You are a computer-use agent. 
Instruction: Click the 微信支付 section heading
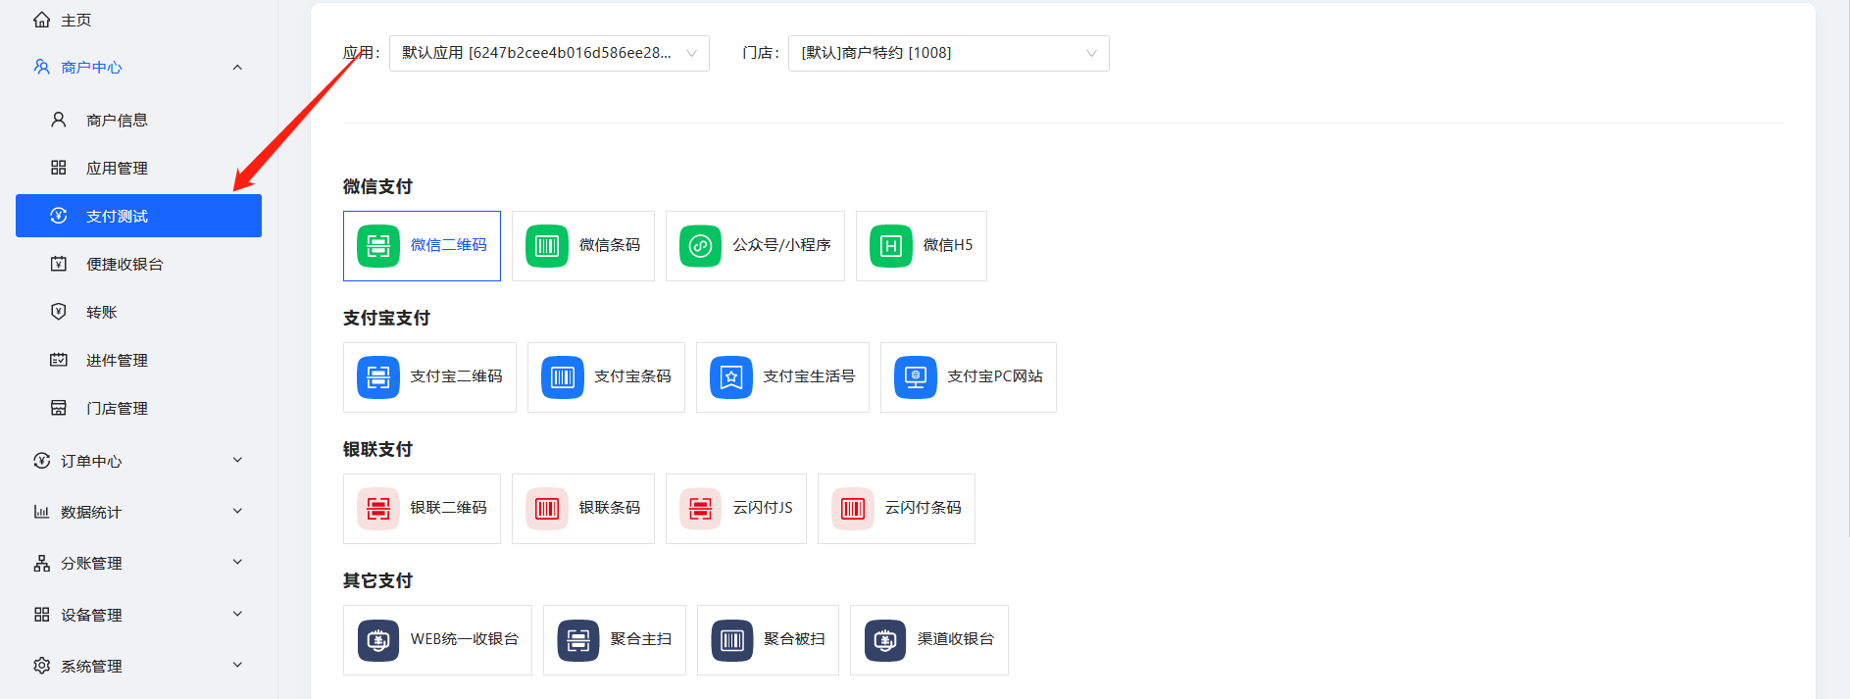tap(377, 186)
